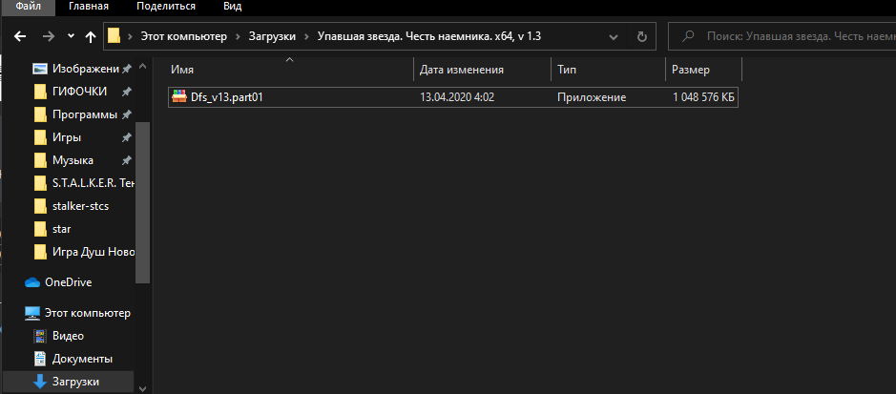Click the Dfs_v13.part01 archive icon
This screenshot has width=896, height=394.
(178, 97)
